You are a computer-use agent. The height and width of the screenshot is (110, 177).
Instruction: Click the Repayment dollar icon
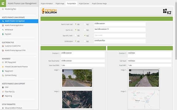(3, 71)
